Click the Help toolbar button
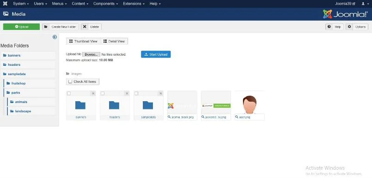Viewport: 372px width, 178px height. [x=334, y=27]
